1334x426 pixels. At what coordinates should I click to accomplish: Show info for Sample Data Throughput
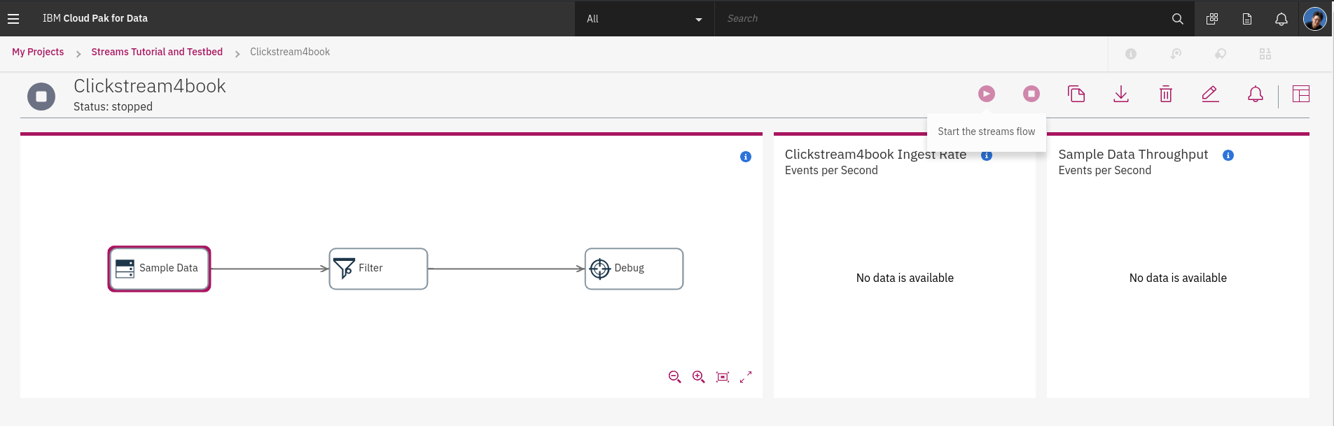(1228, 155)
